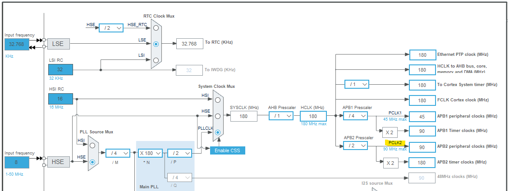
Task: Click the HSI RC 16 value box
Action: pyautogui.click(x=60, y=99)
